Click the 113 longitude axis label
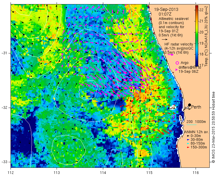Screen dimensions: 217x176 (57, 173)
